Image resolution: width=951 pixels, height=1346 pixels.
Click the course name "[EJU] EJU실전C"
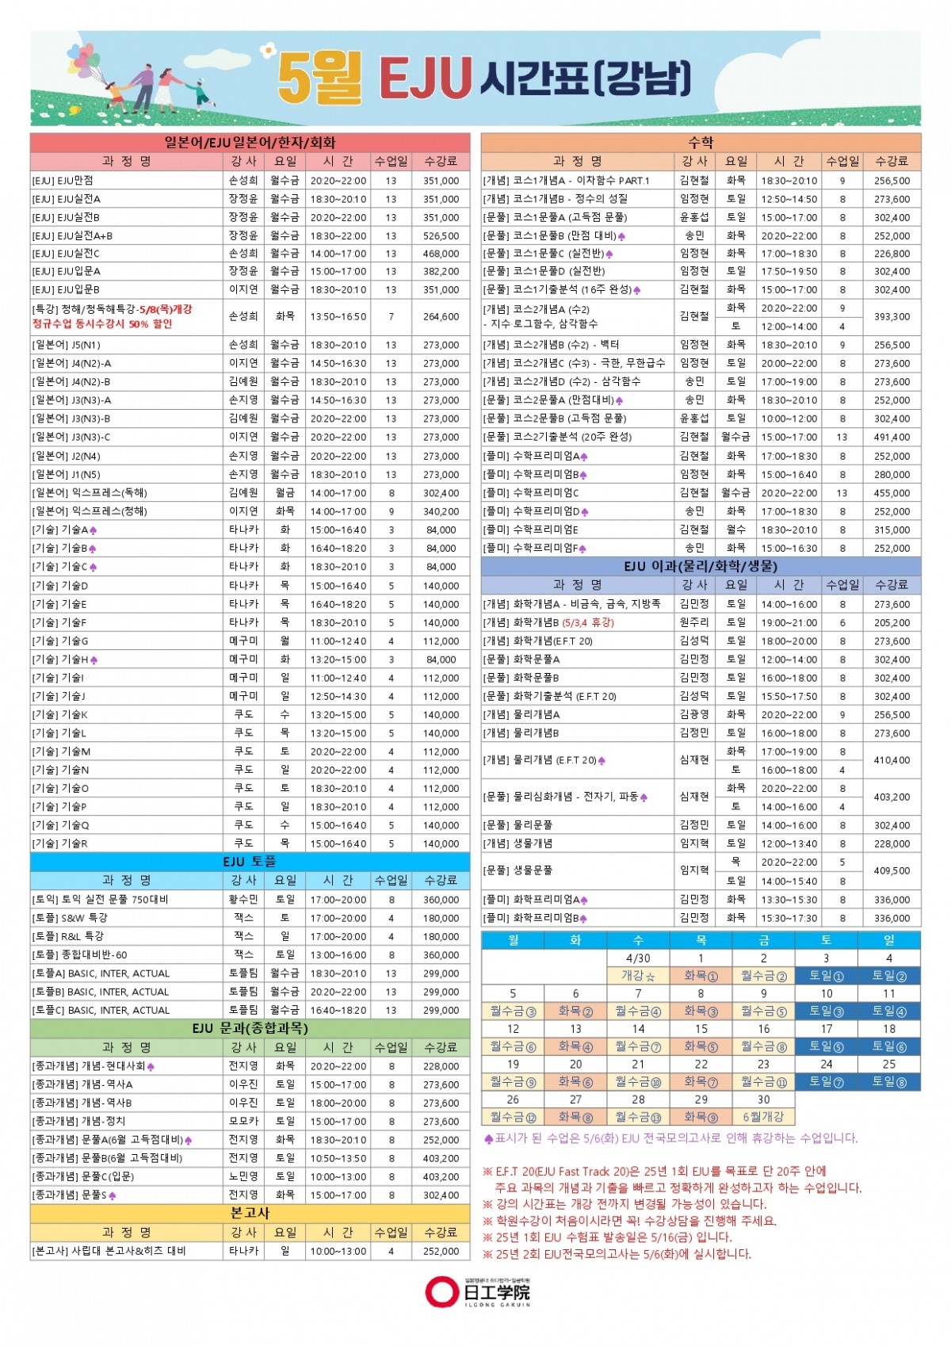pyautogui.click(x=66, y=254)
